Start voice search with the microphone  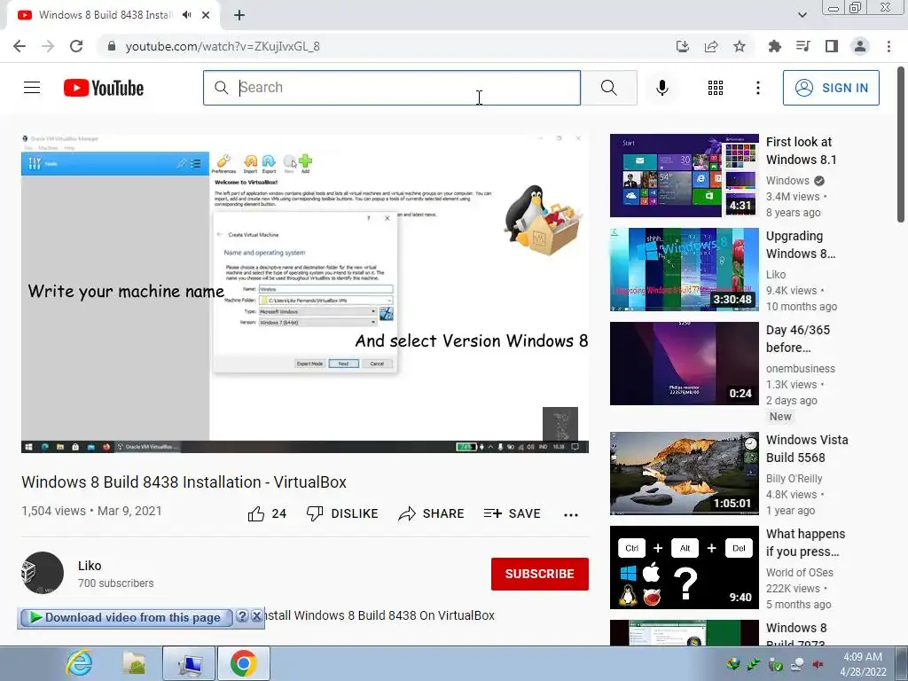pos(661,88)
